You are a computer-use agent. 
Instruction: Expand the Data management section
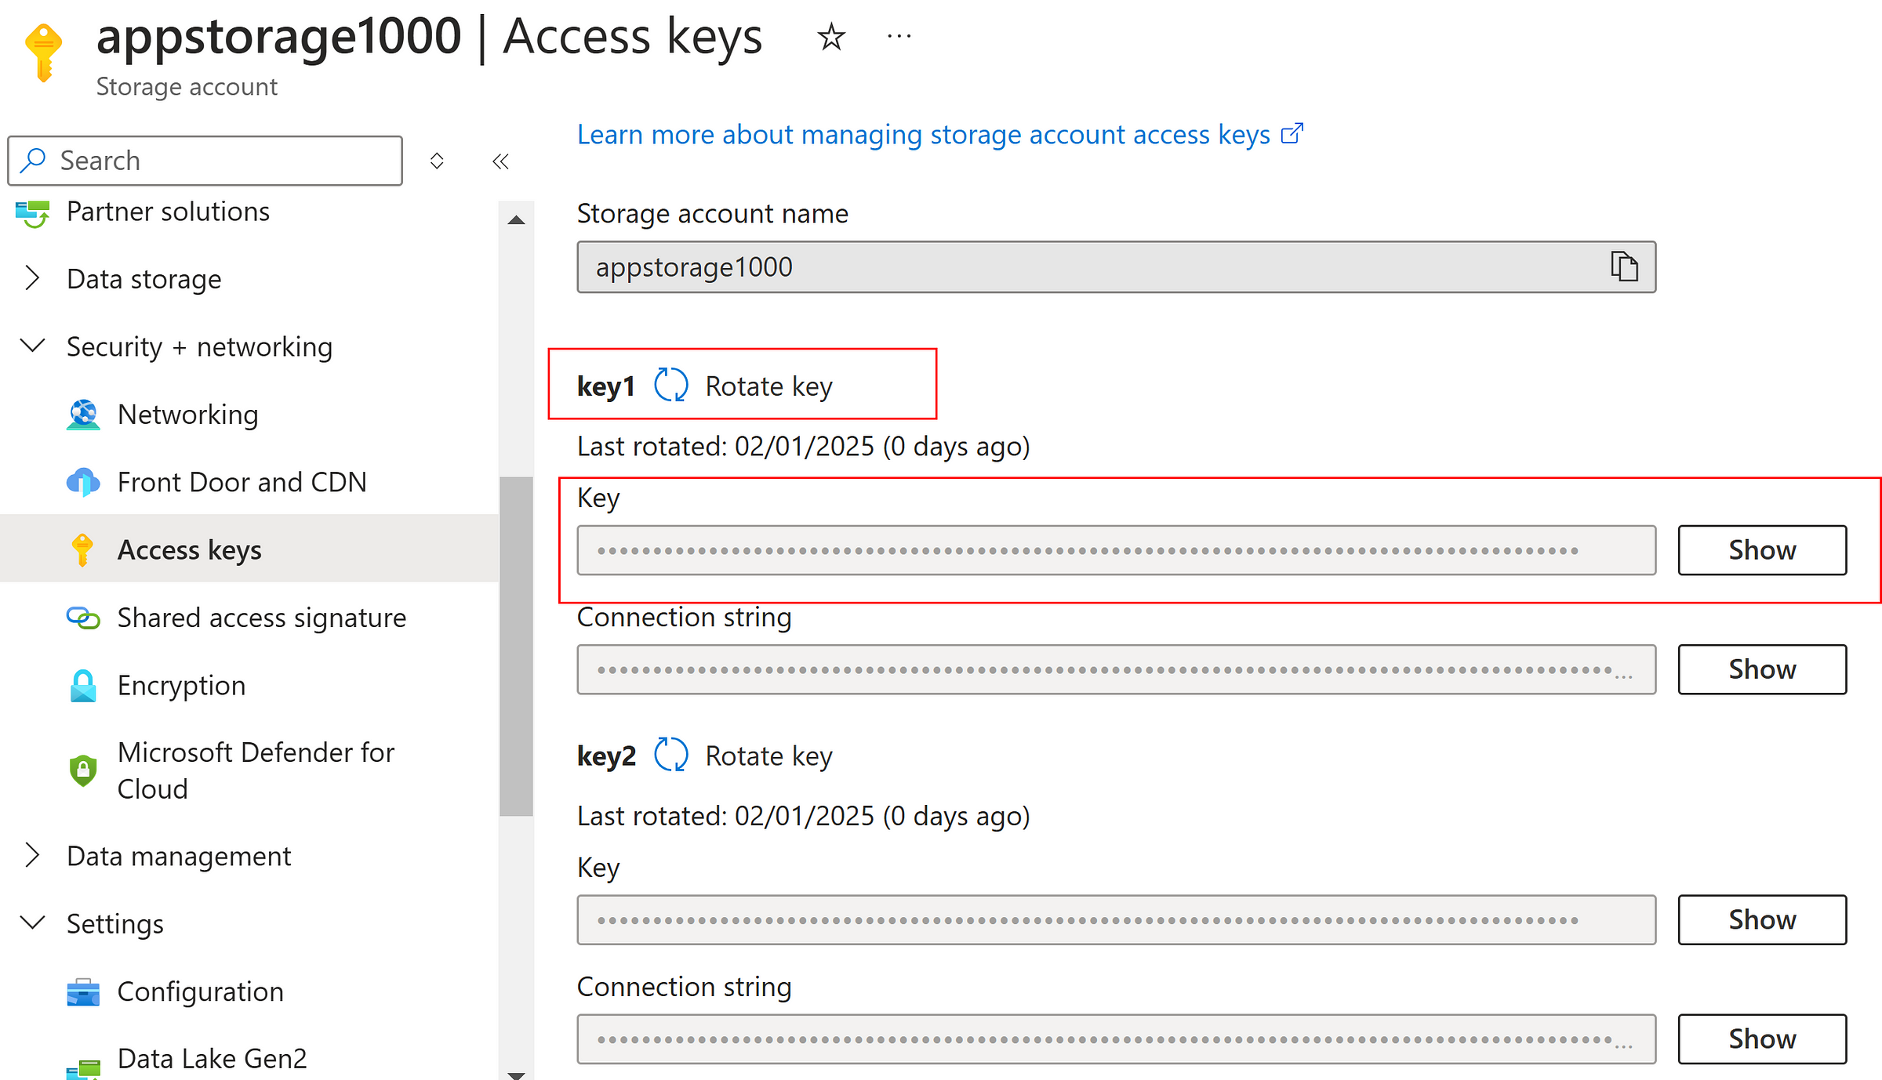(32, 855)
